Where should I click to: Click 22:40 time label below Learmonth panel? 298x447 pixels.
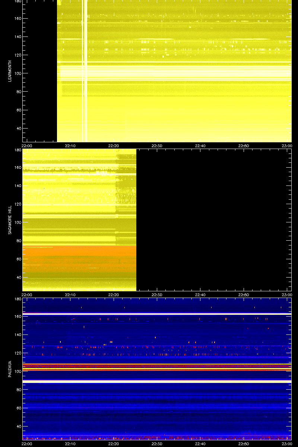pyautogui.click(x=200, y=146)
